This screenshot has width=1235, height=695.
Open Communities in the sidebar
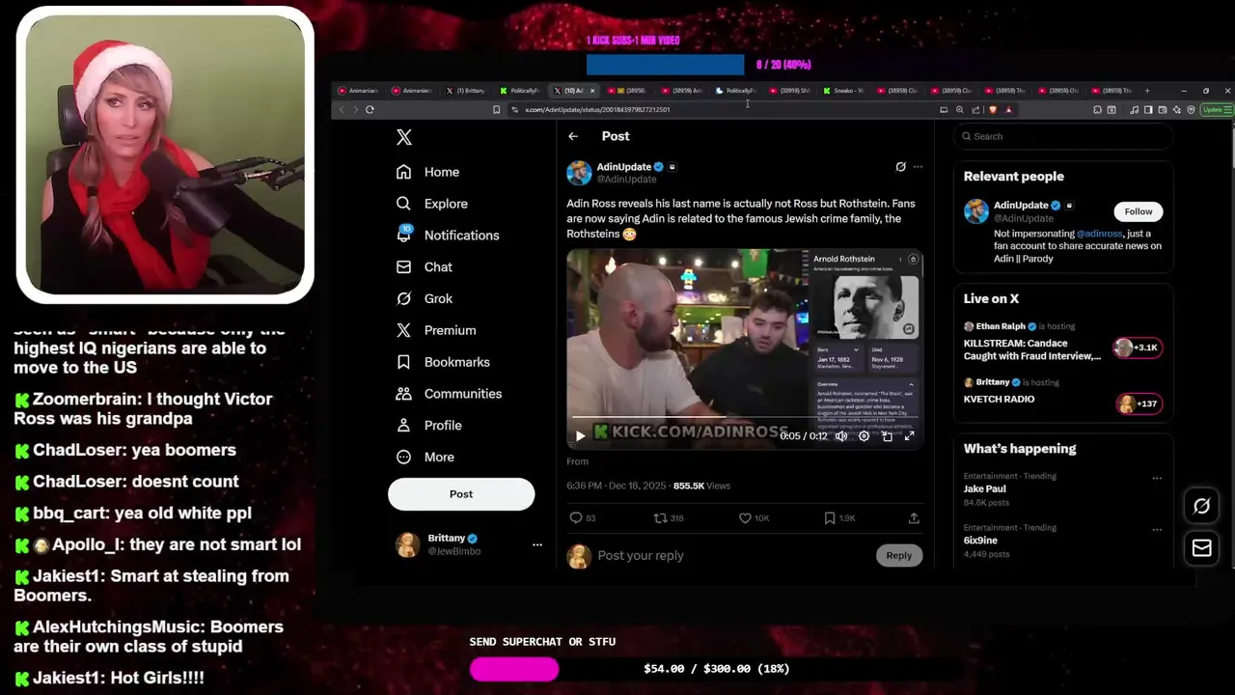point(449,394)
